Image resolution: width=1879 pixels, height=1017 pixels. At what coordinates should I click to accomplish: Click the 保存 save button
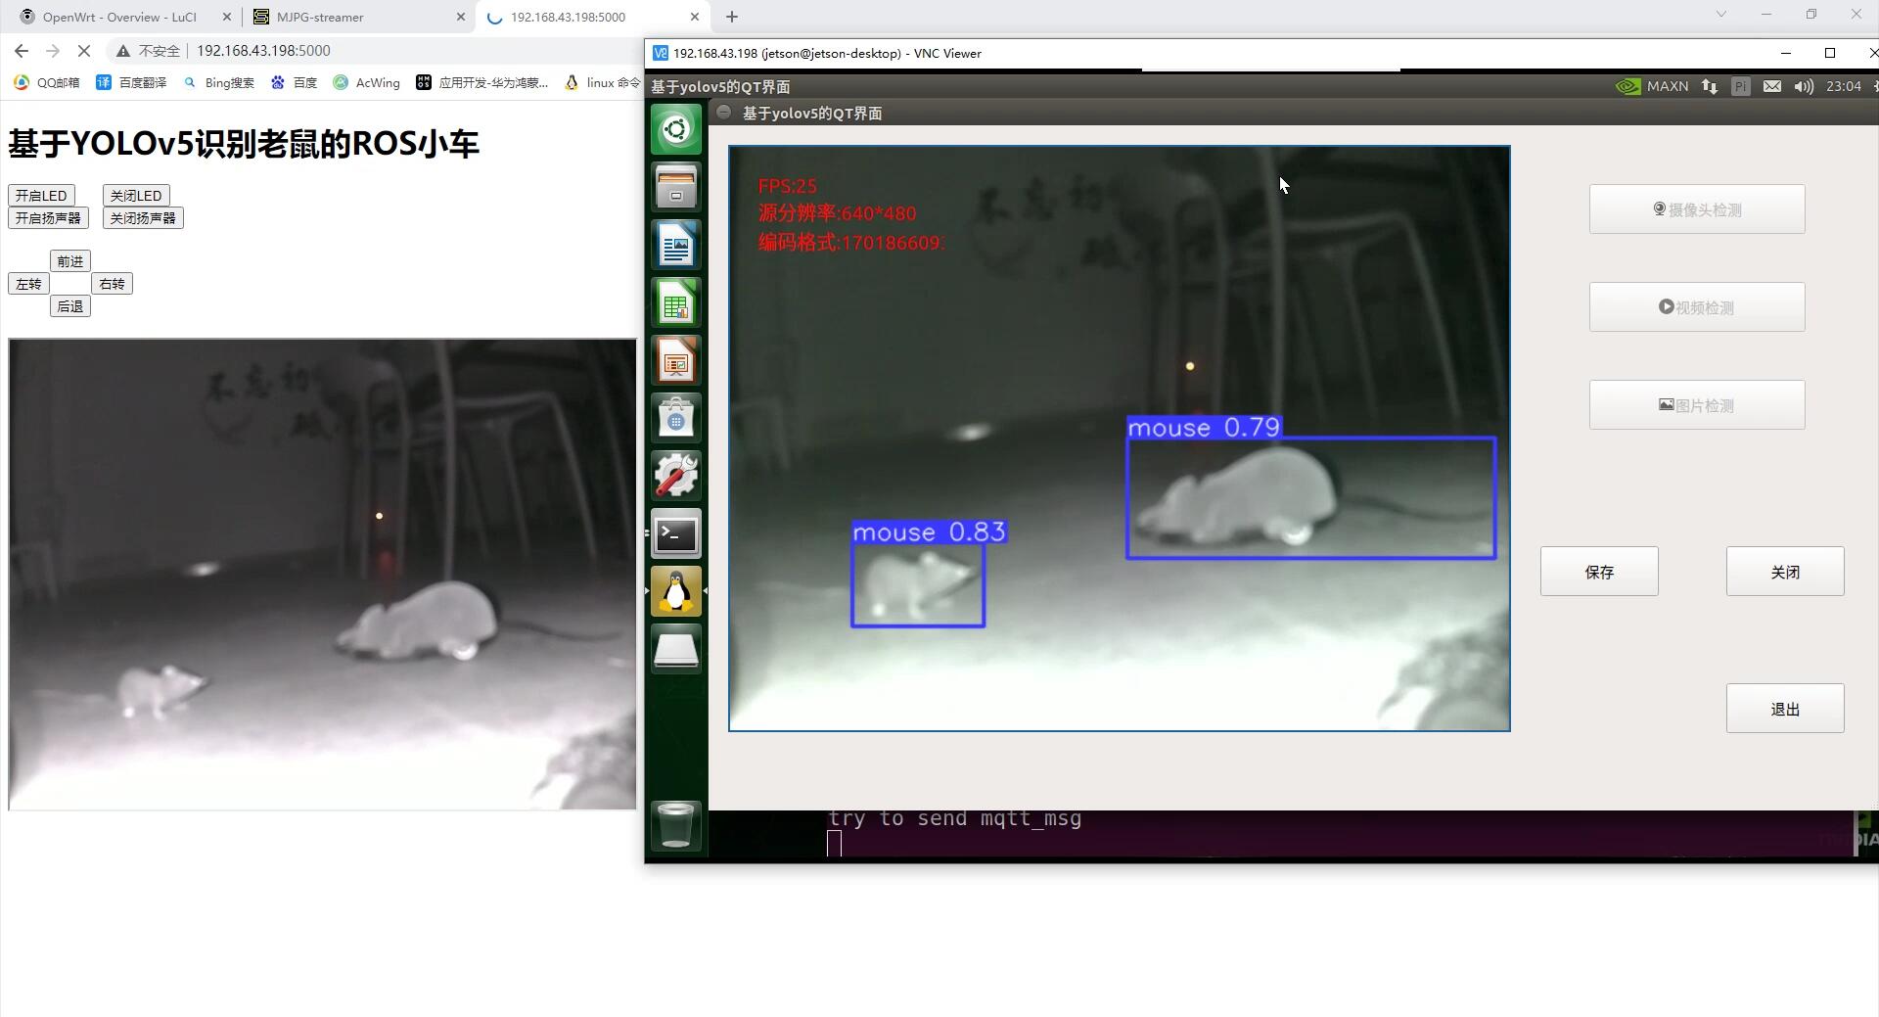pos(1598,572)
